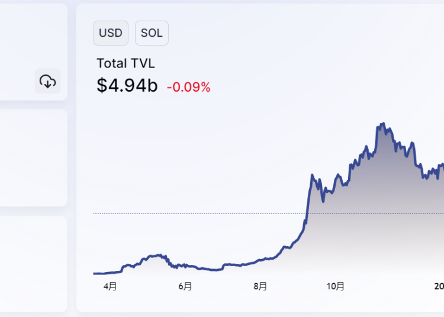
Task: Click the 8月 axis label
Action: [260, 286]
